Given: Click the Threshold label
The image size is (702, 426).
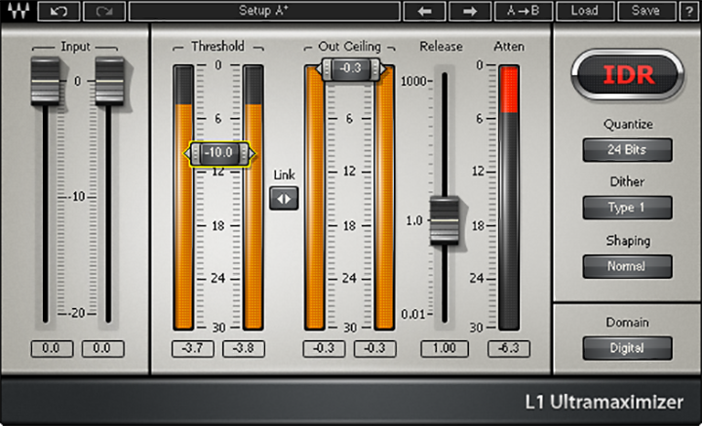Looking at the screenshot, I should coord(217,46).
